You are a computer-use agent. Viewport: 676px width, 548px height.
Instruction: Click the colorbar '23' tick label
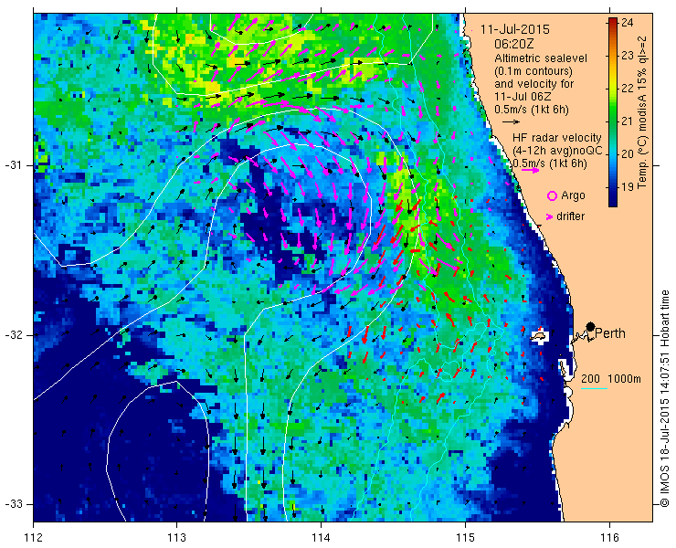pyautogui.click(x=628, y=55)
